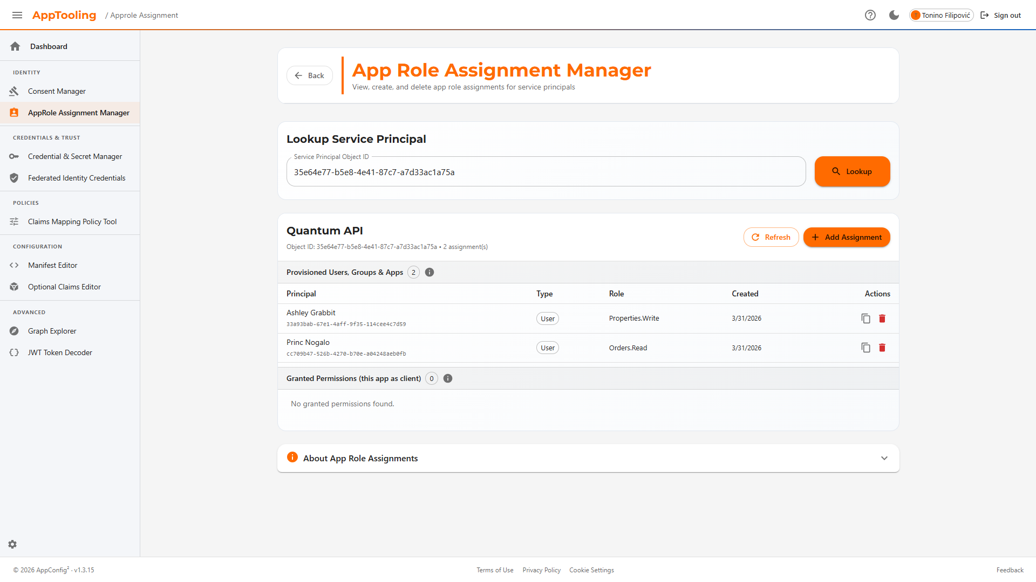This screenshot has width=1036, height=582.
Task: Click the Refresh button
Action: coord(771,237)
